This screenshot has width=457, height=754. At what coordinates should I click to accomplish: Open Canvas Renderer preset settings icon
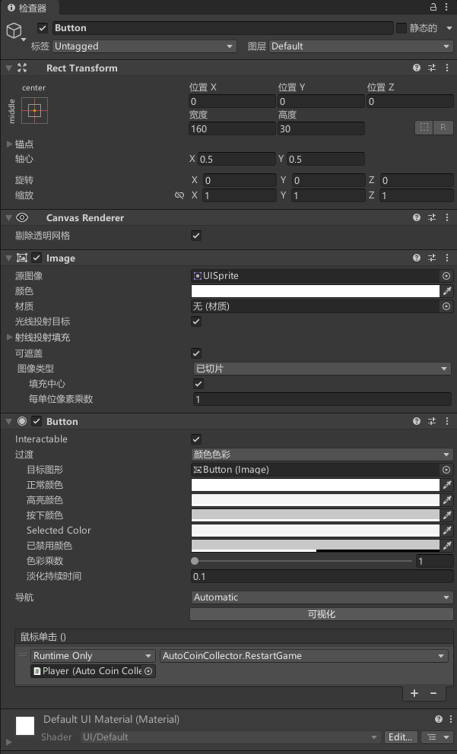tap(432, 217)
